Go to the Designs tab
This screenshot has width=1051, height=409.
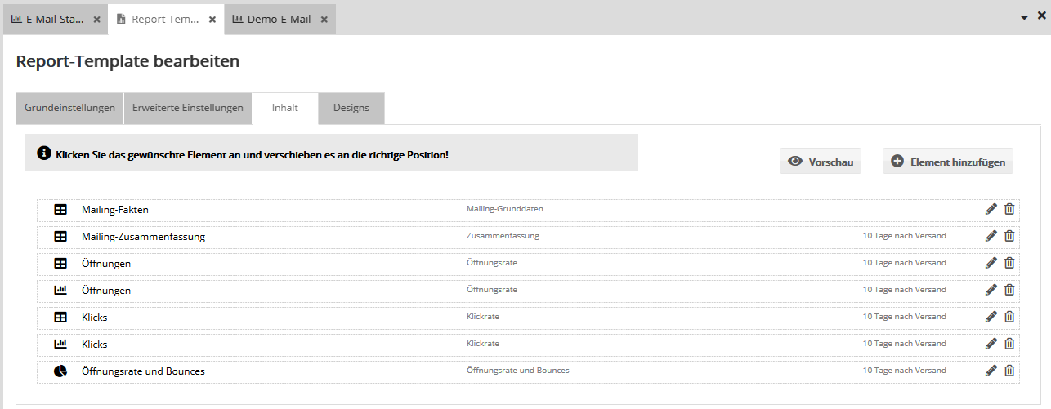click(x=351, y=108)
